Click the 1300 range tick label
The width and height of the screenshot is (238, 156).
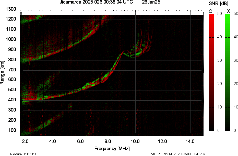[x=11, y=9]
